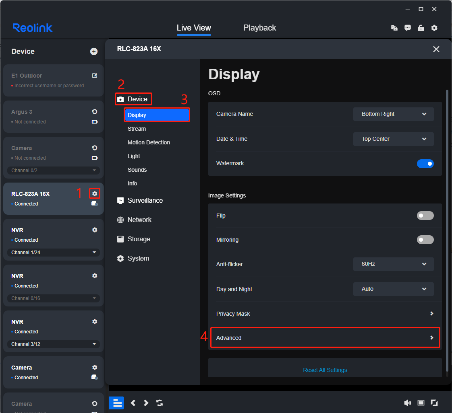Open Date & Time position dropdown
Viewport: 452px width, 413px height.
(x=394, y=139)
